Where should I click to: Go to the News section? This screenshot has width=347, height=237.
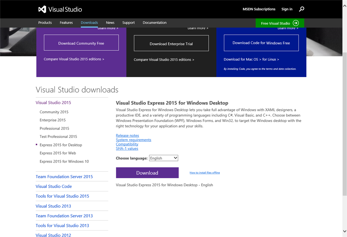(x=110, y=23)
